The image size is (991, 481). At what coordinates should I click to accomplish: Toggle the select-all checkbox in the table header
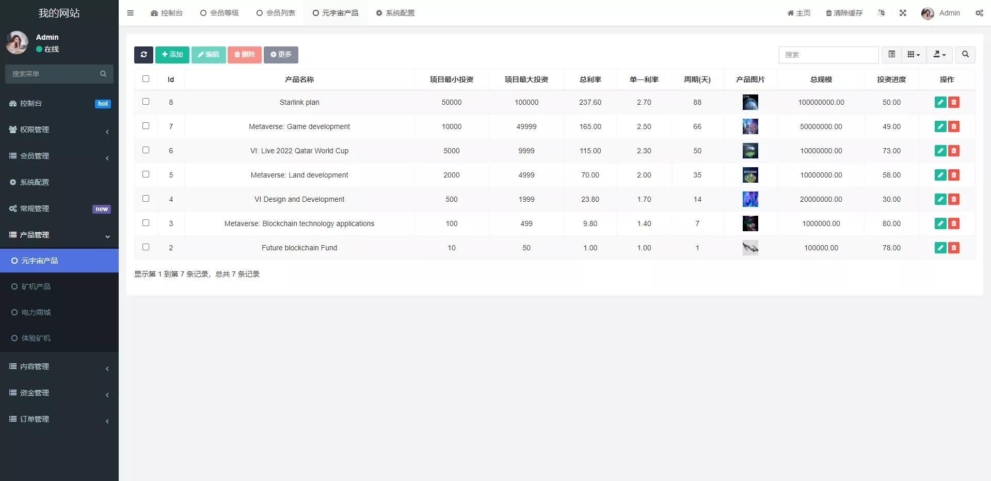coord(146,79)
